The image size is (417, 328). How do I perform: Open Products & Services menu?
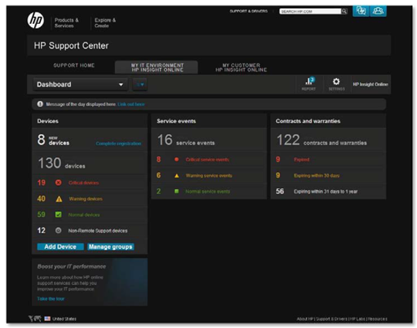coord(66,23)
